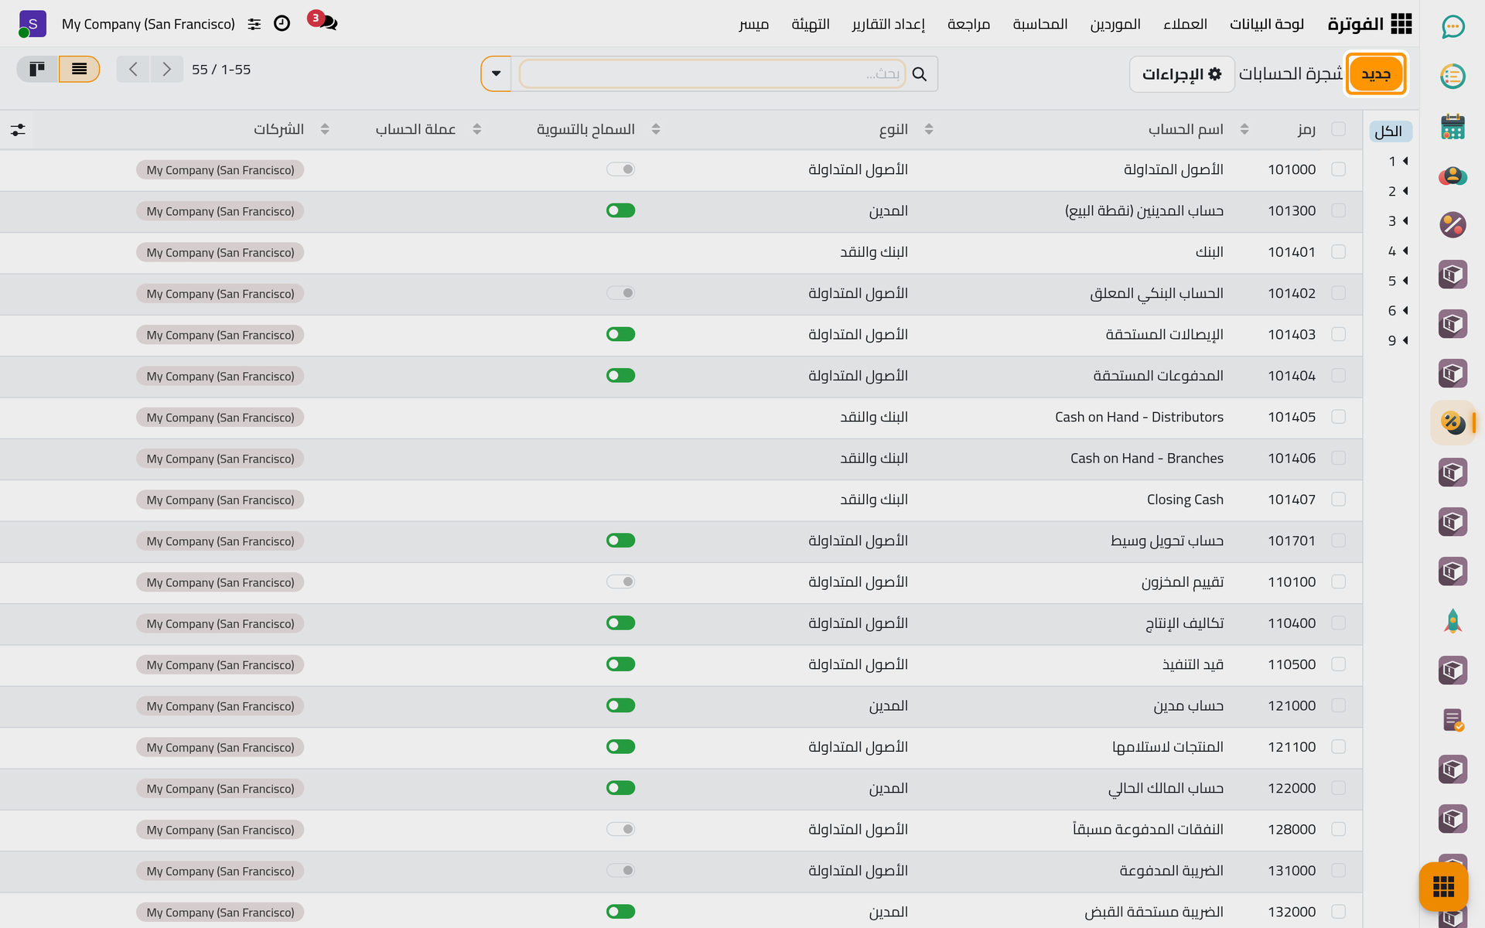The width and height of the screenshot is (1485, 928).
Task: Open the العملاء menu
Action: click(1185, 24)
